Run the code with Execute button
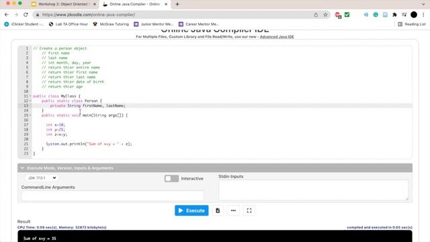Screen dimensions: 430x242 [x=191, y=210]
